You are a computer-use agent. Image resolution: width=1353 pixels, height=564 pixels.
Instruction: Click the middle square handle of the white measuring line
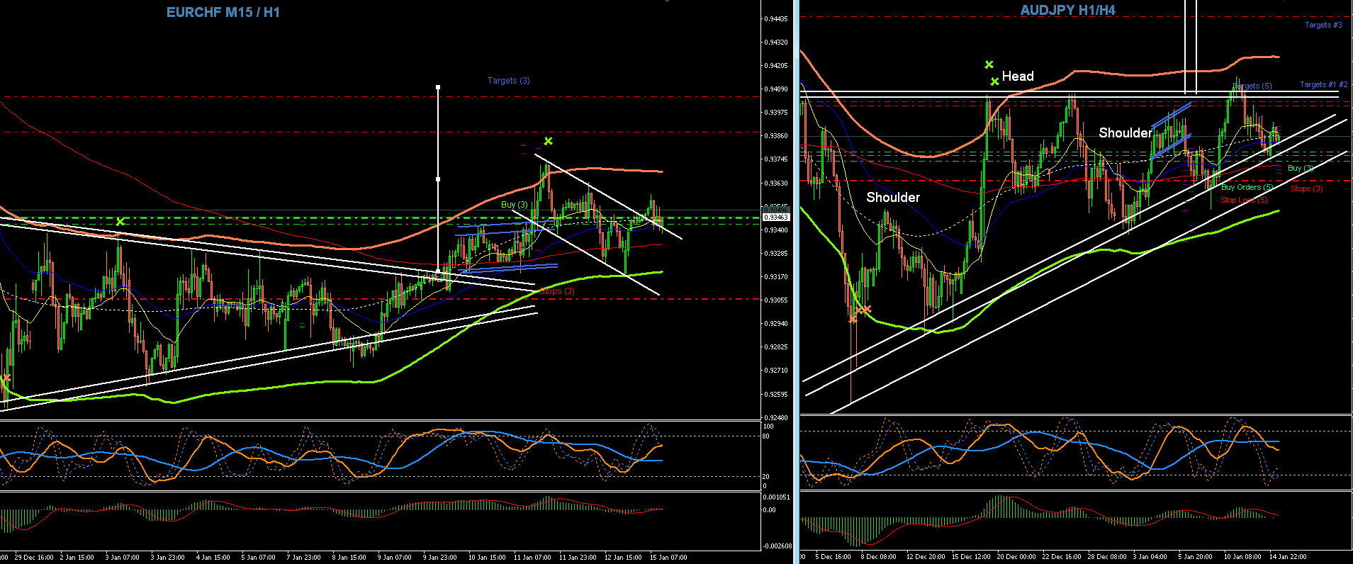[438, 179]
